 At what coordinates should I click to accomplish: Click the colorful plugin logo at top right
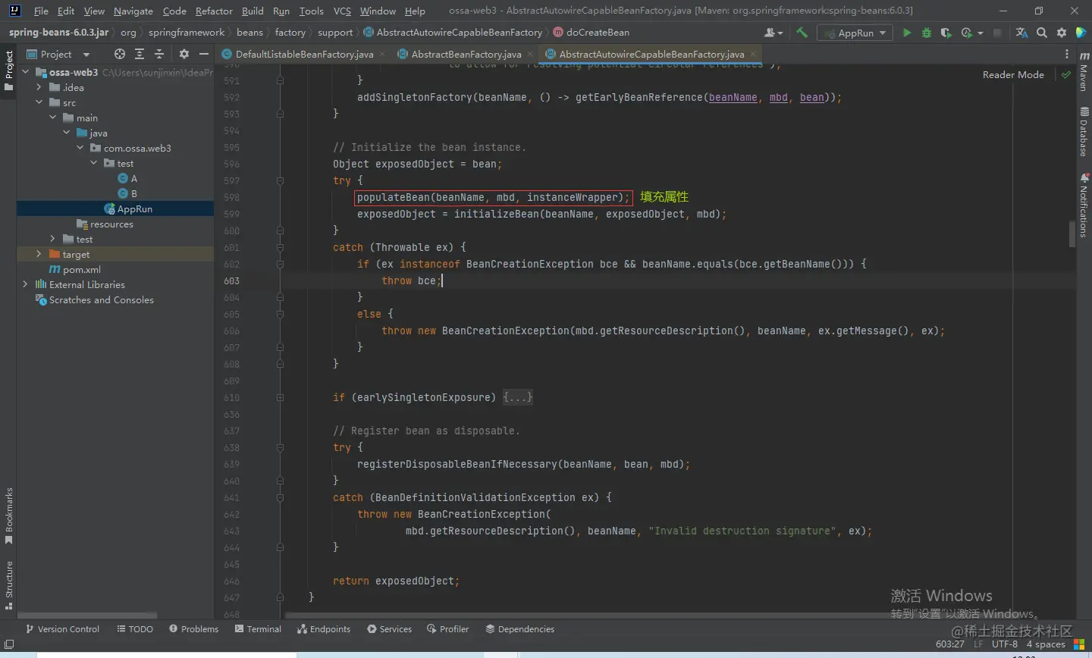point(1081,33)
